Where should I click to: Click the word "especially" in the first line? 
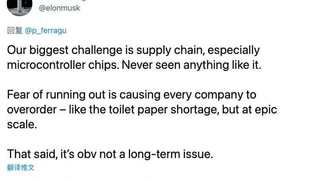coord(233,50)
